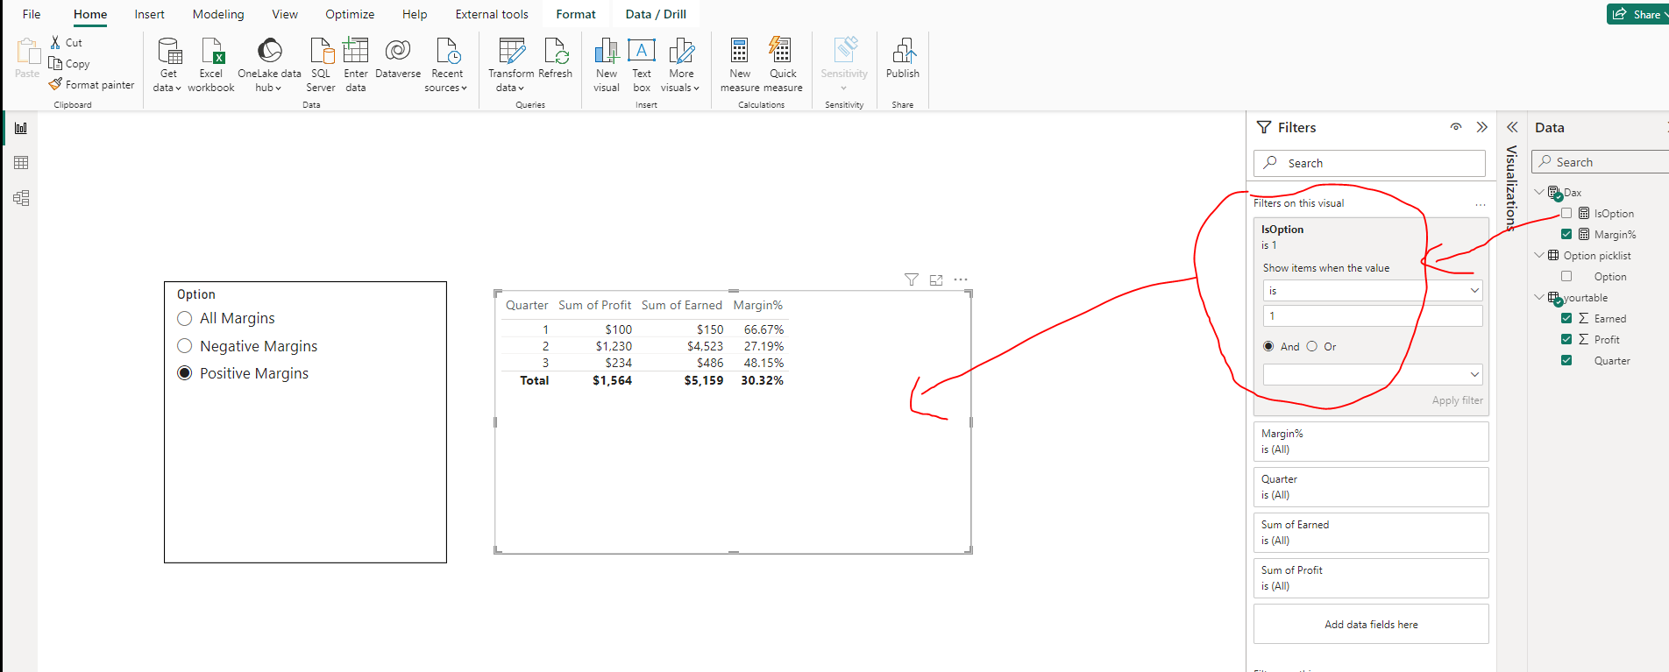Uncheck the Margin% field checkbox

(1566, 234)
